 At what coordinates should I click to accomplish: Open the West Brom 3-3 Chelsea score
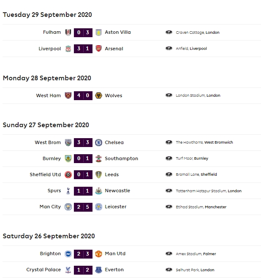point(83,142)
